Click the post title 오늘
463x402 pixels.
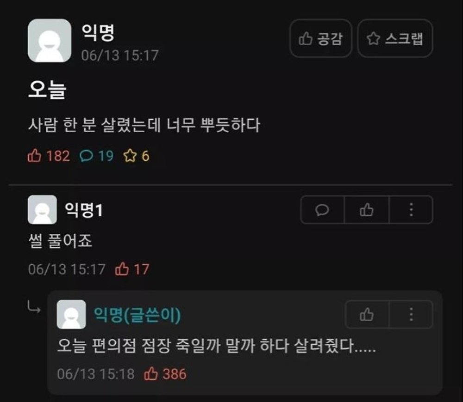(x=47, y=89)
